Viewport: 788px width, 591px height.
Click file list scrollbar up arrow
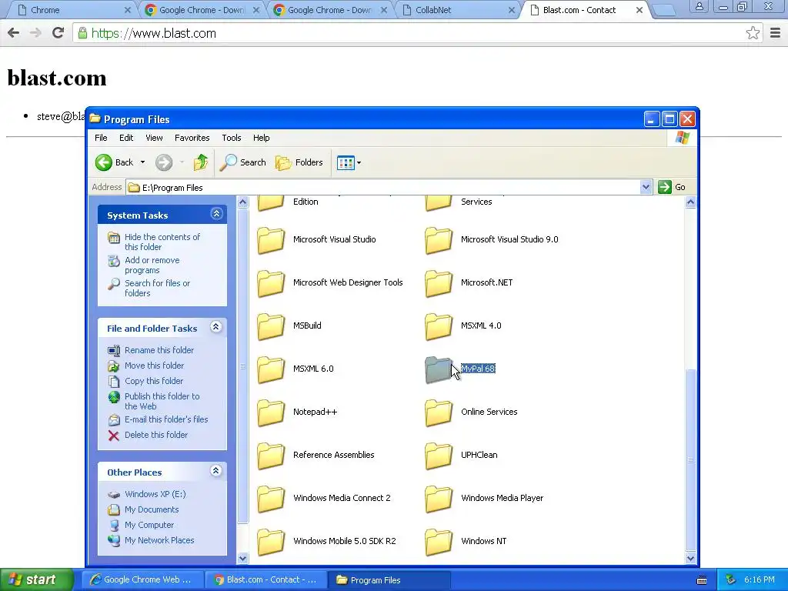click(x=690, y=202)
